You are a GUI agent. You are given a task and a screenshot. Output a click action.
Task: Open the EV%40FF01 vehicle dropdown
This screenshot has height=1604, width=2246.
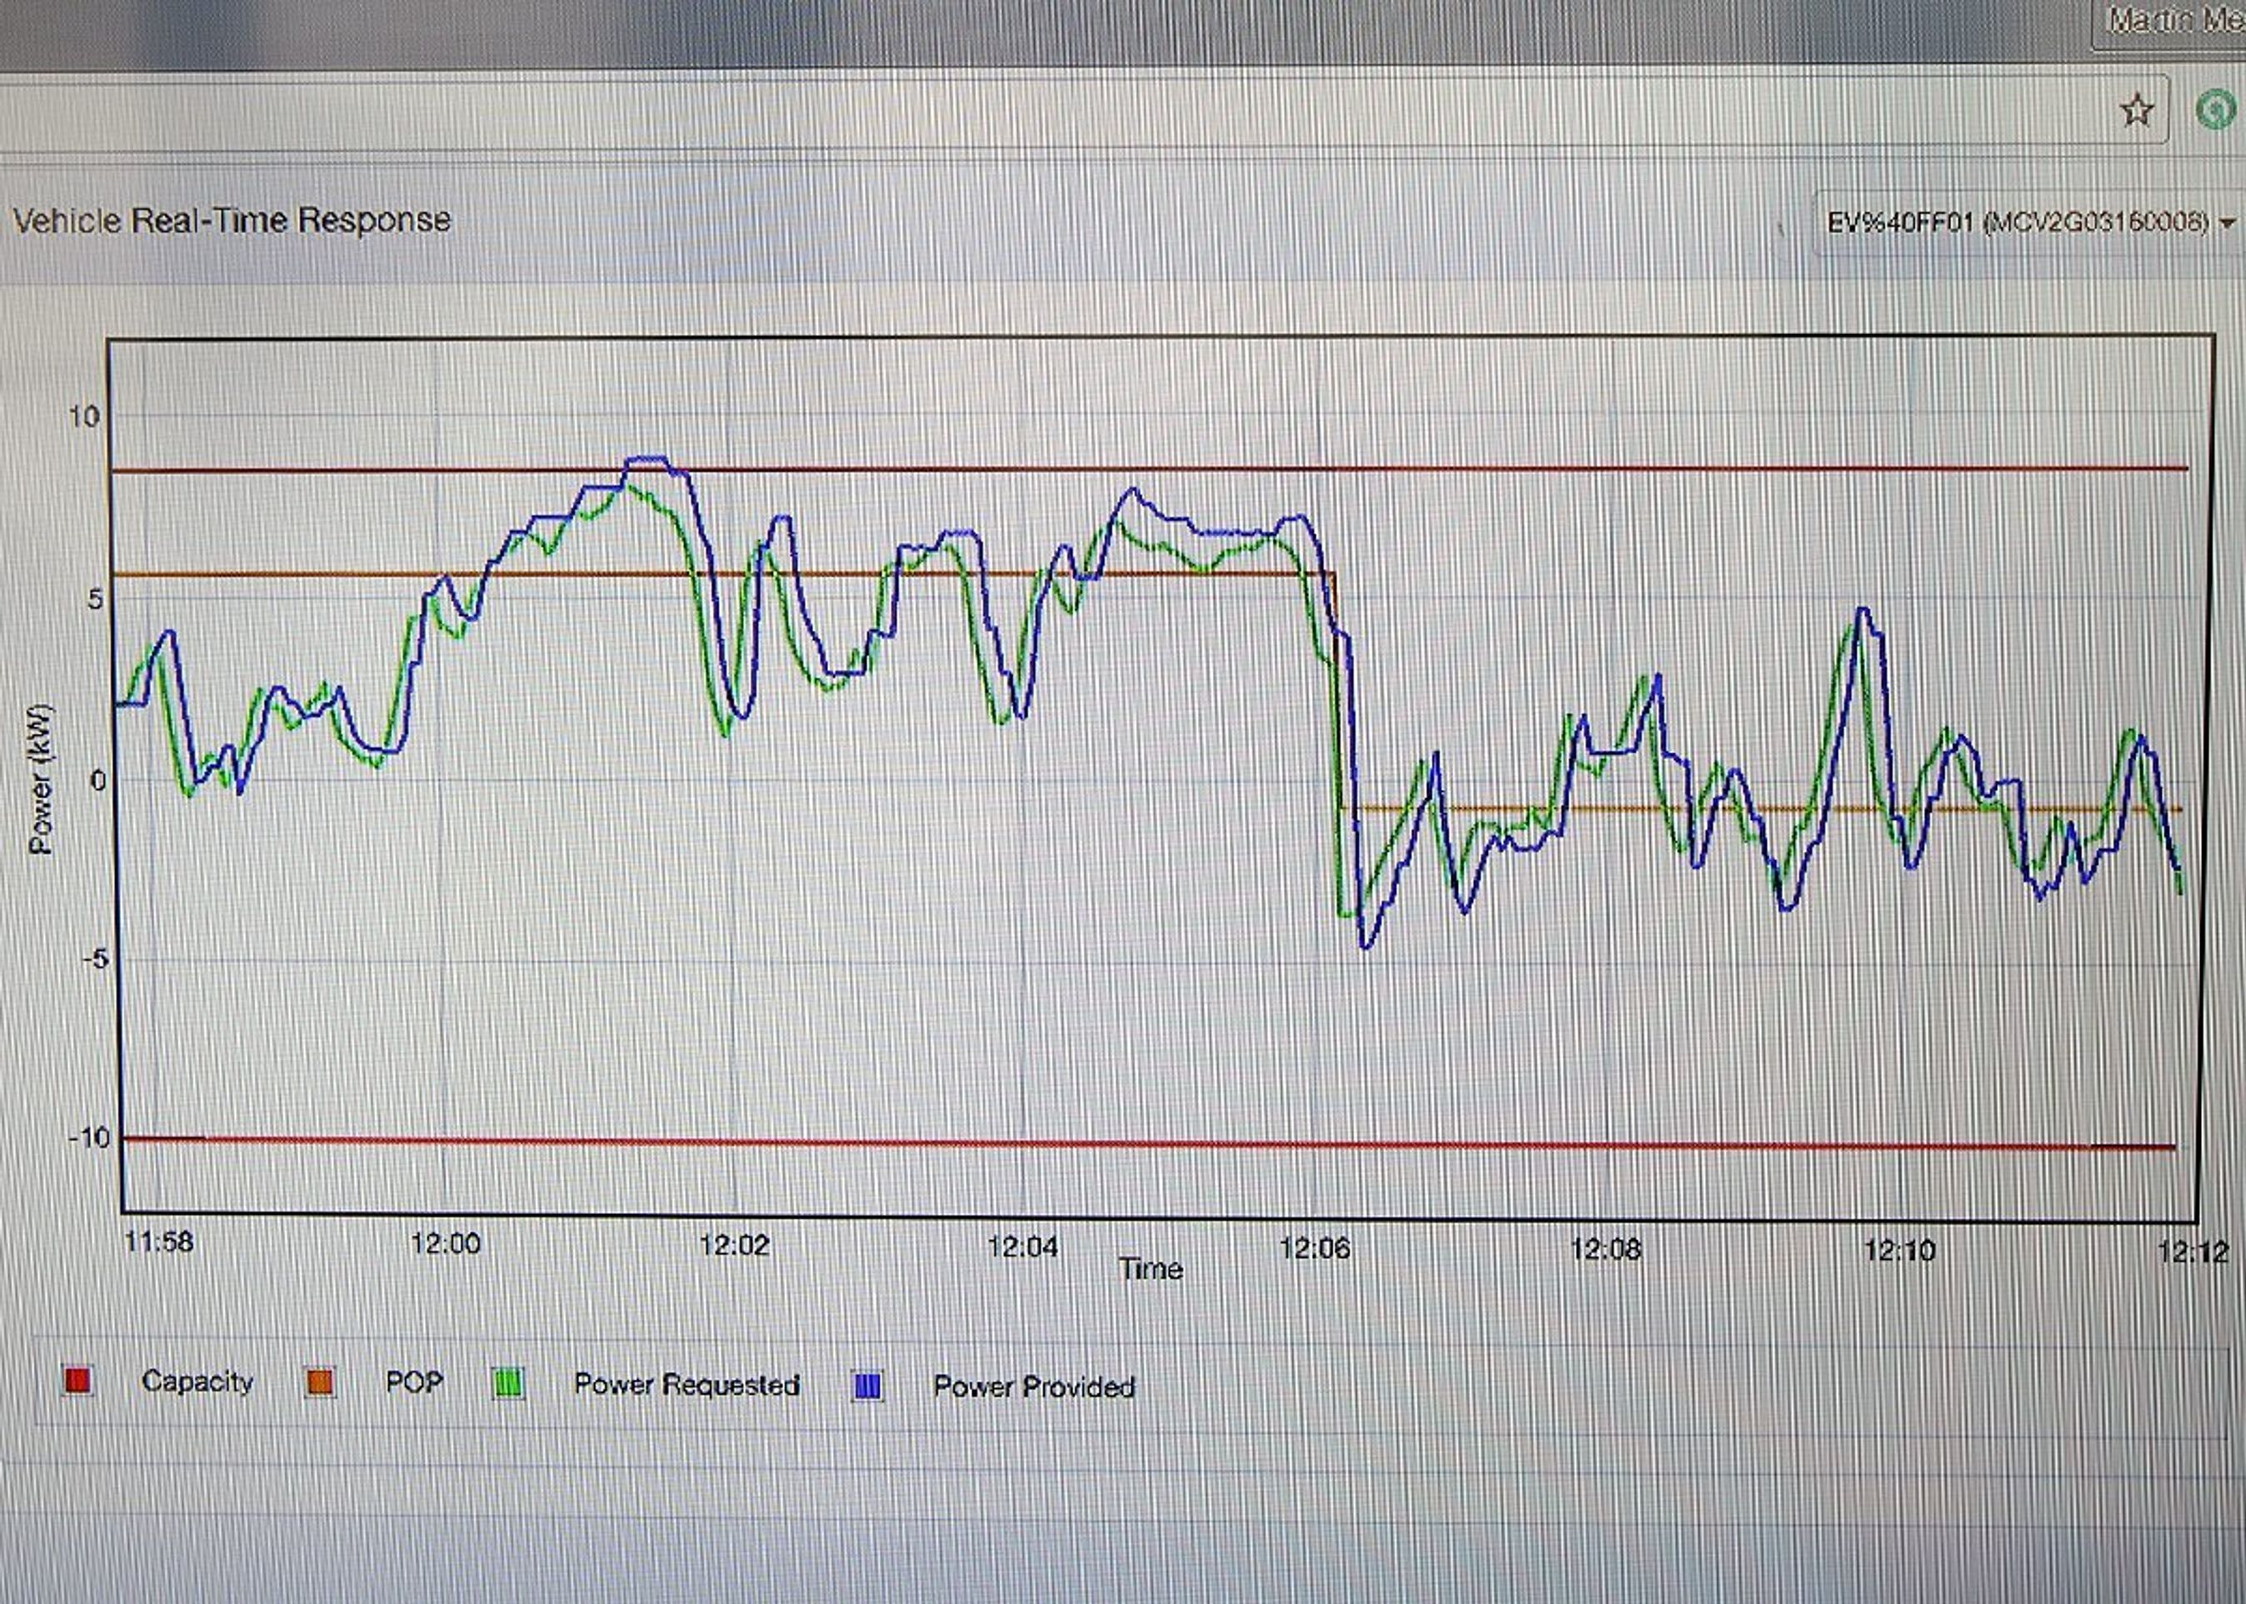(x=2014, y=223)
